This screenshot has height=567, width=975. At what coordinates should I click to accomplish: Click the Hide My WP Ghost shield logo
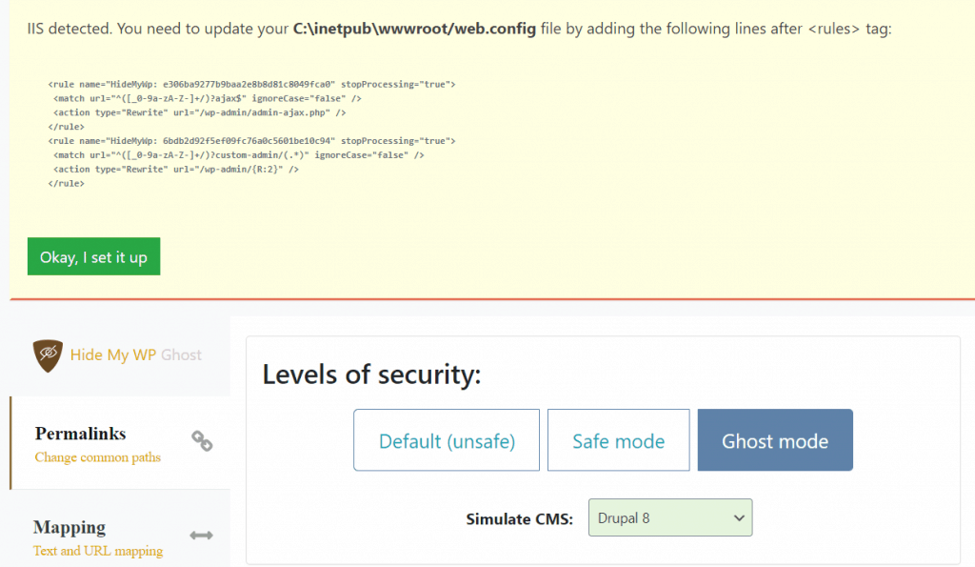(x=48, y=355)
